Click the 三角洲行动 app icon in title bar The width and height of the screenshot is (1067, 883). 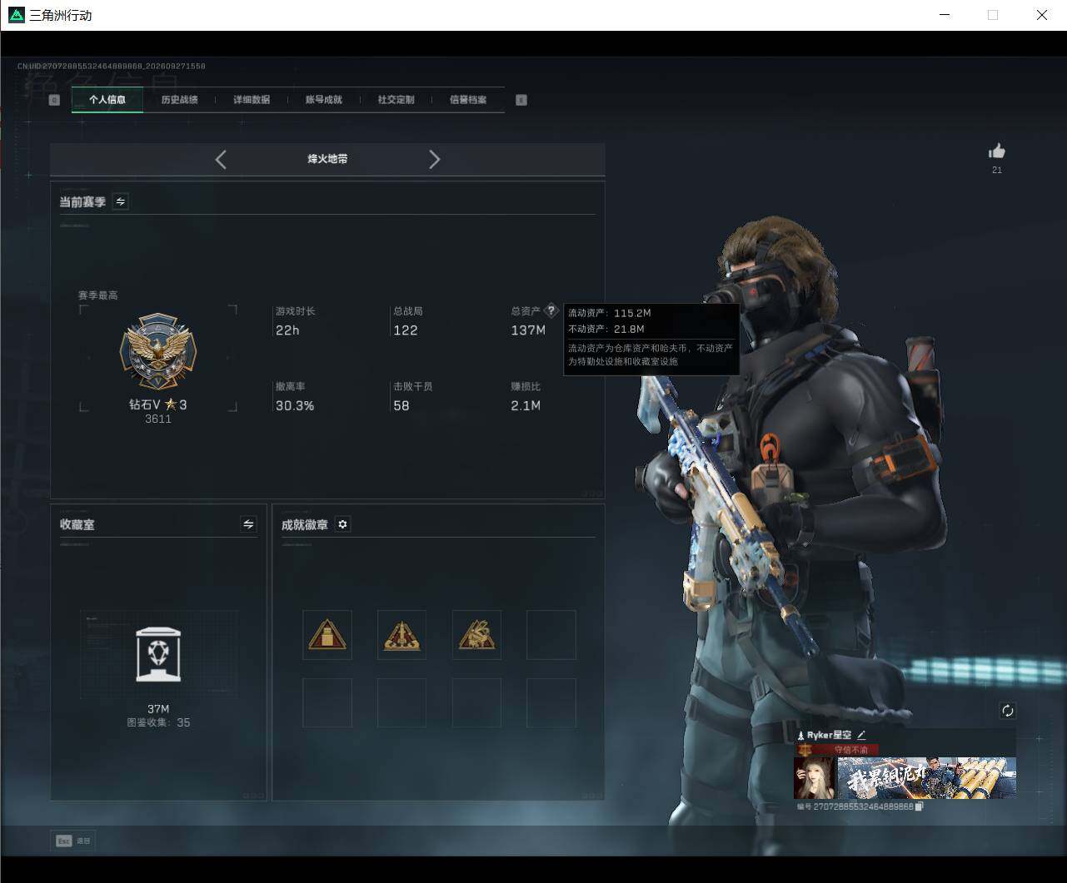click(x=16, y=15)
